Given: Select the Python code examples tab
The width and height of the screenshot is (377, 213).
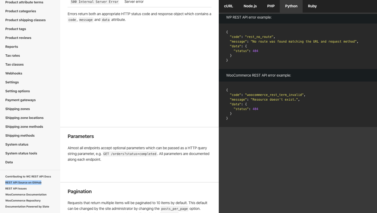Looking at the screenshot, I should [291, 6].
